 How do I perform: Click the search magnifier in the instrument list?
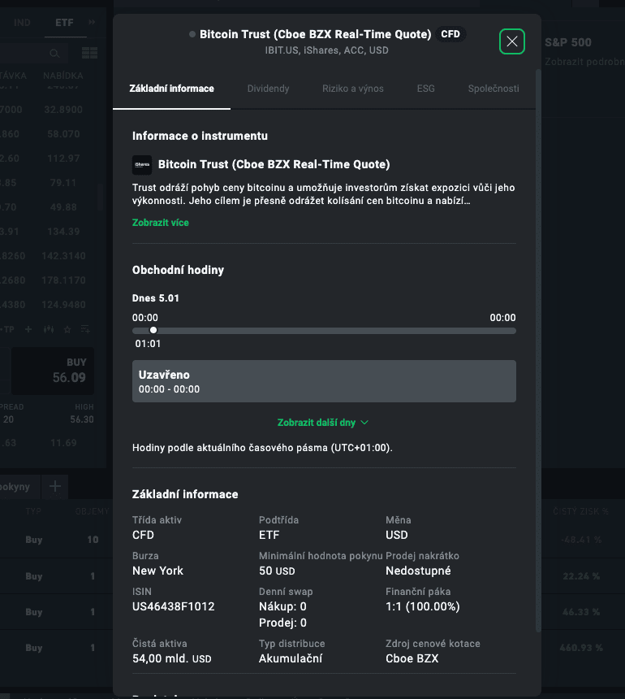click(x=55, y=53)
